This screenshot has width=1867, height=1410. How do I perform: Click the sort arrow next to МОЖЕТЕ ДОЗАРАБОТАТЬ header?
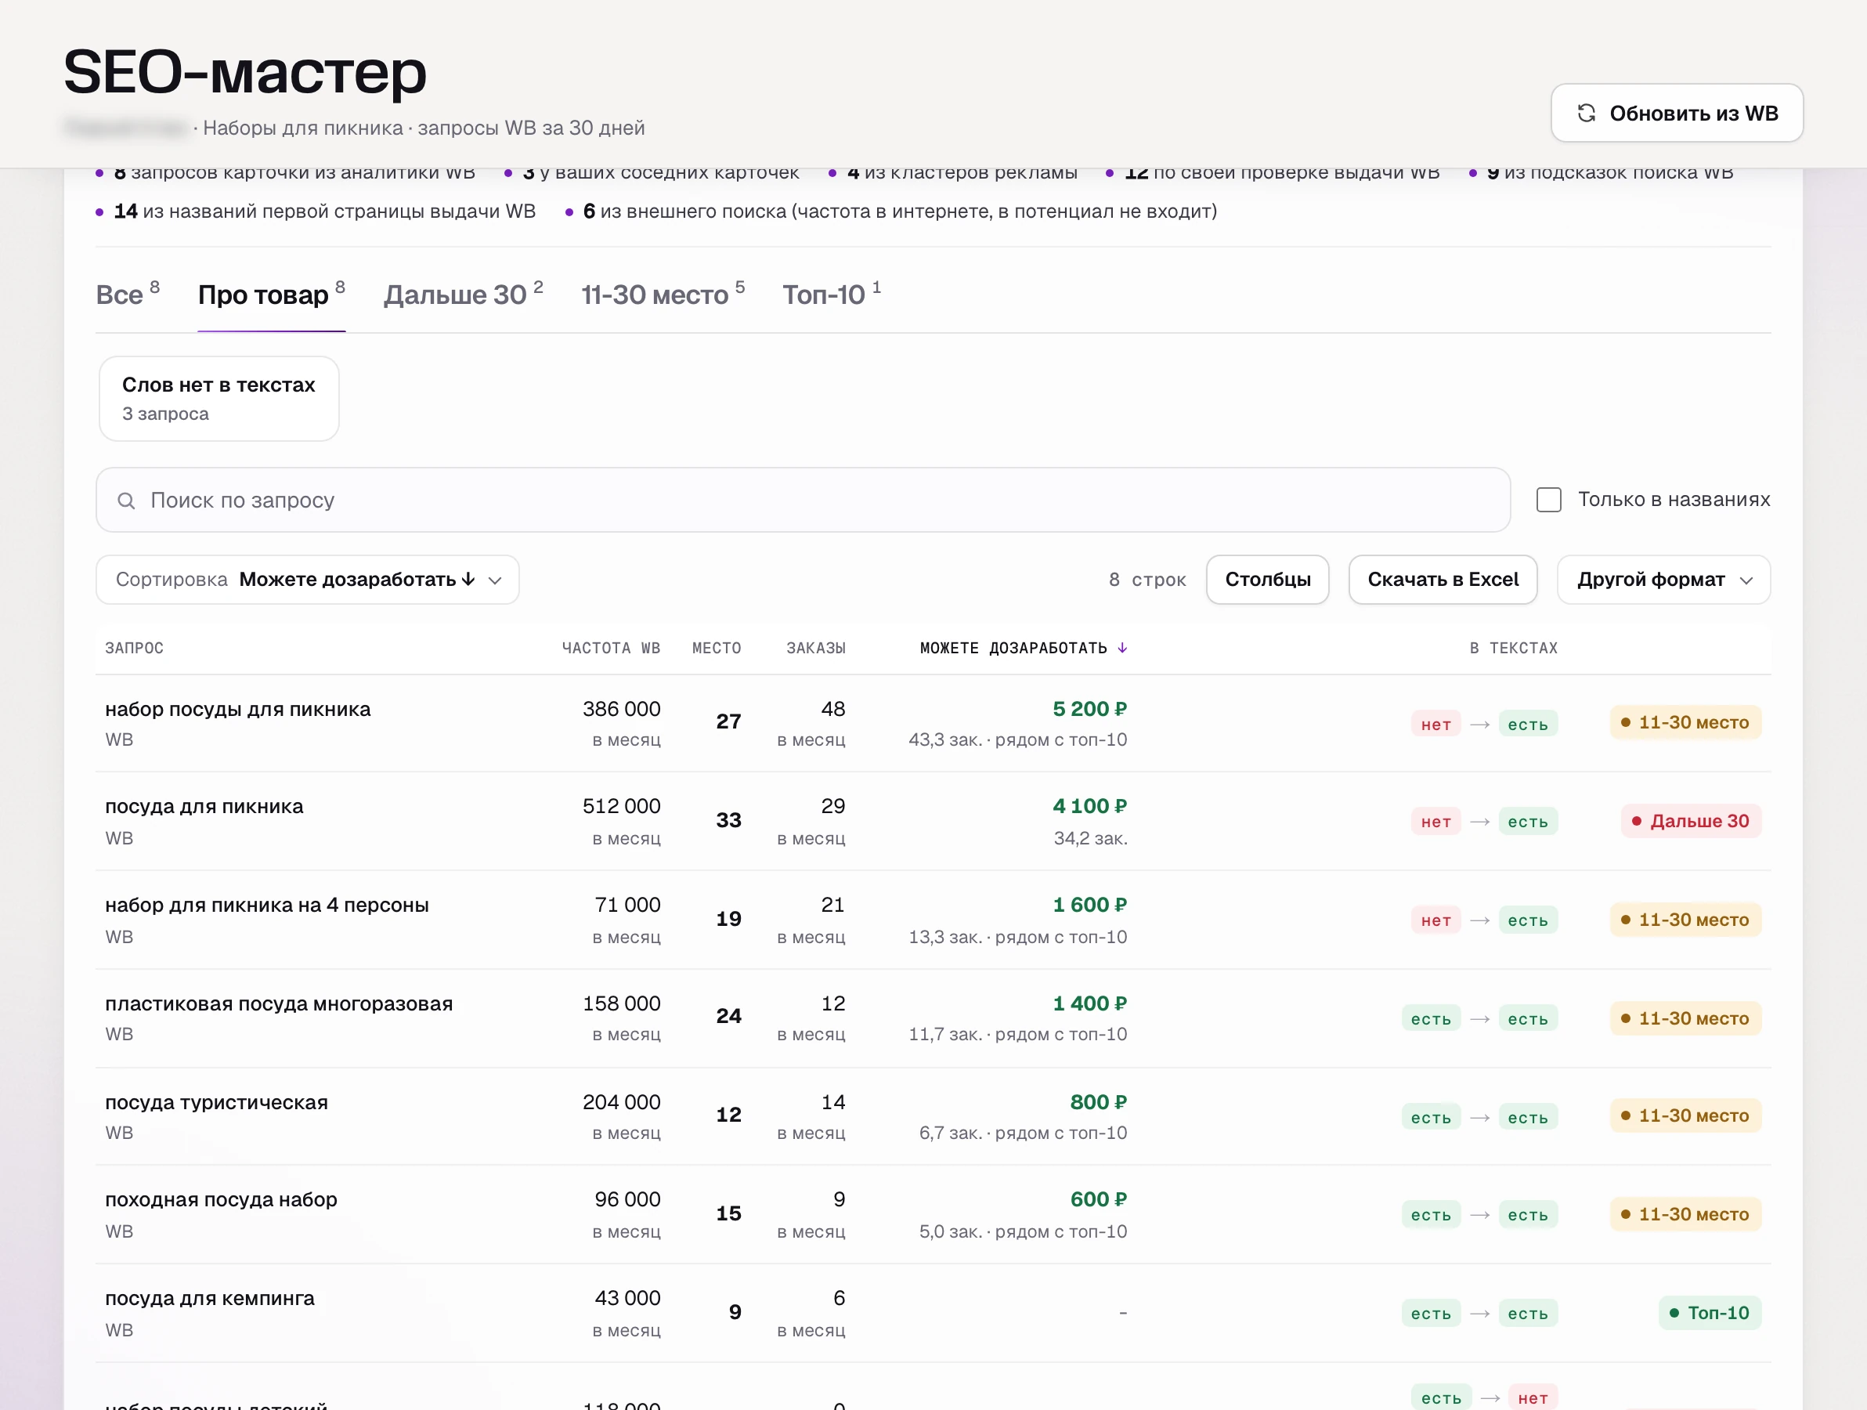(1122, 649)
